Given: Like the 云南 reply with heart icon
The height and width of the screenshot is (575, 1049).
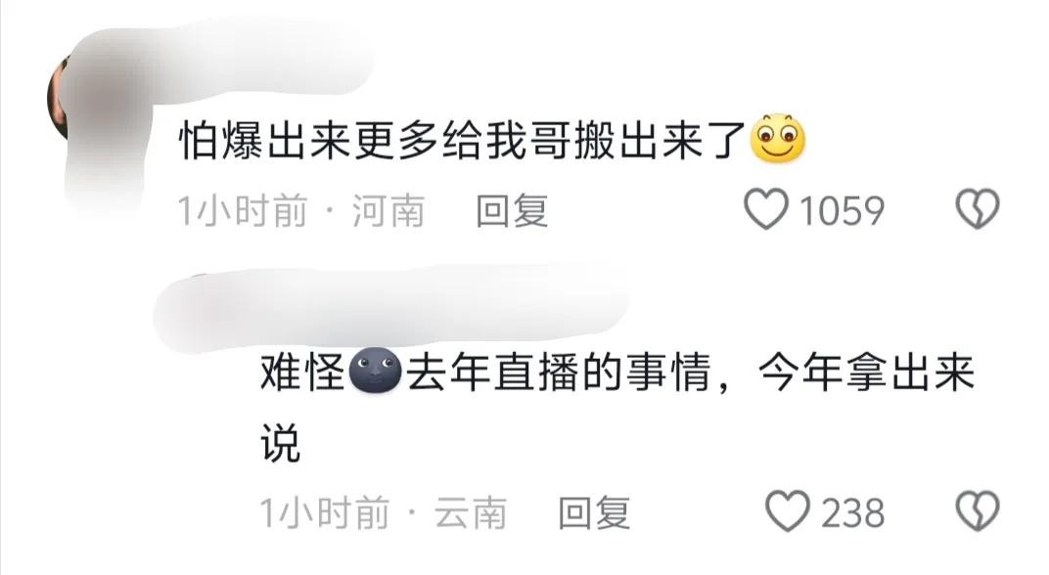Looking at the screenshot, I should point(788,511).
